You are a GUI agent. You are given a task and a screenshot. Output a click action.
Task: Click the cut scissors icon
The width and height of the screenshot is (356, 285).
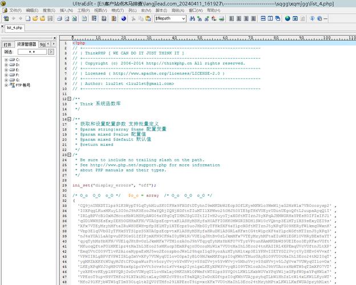pyautogui.click(x=133, y=19)
